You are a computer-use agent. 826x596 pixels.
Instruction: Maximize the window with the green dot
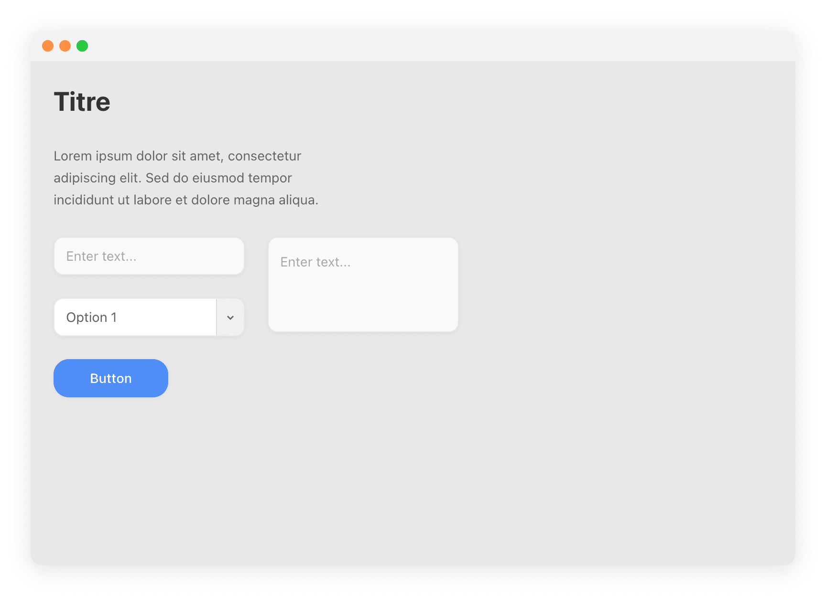click(82, 46)
